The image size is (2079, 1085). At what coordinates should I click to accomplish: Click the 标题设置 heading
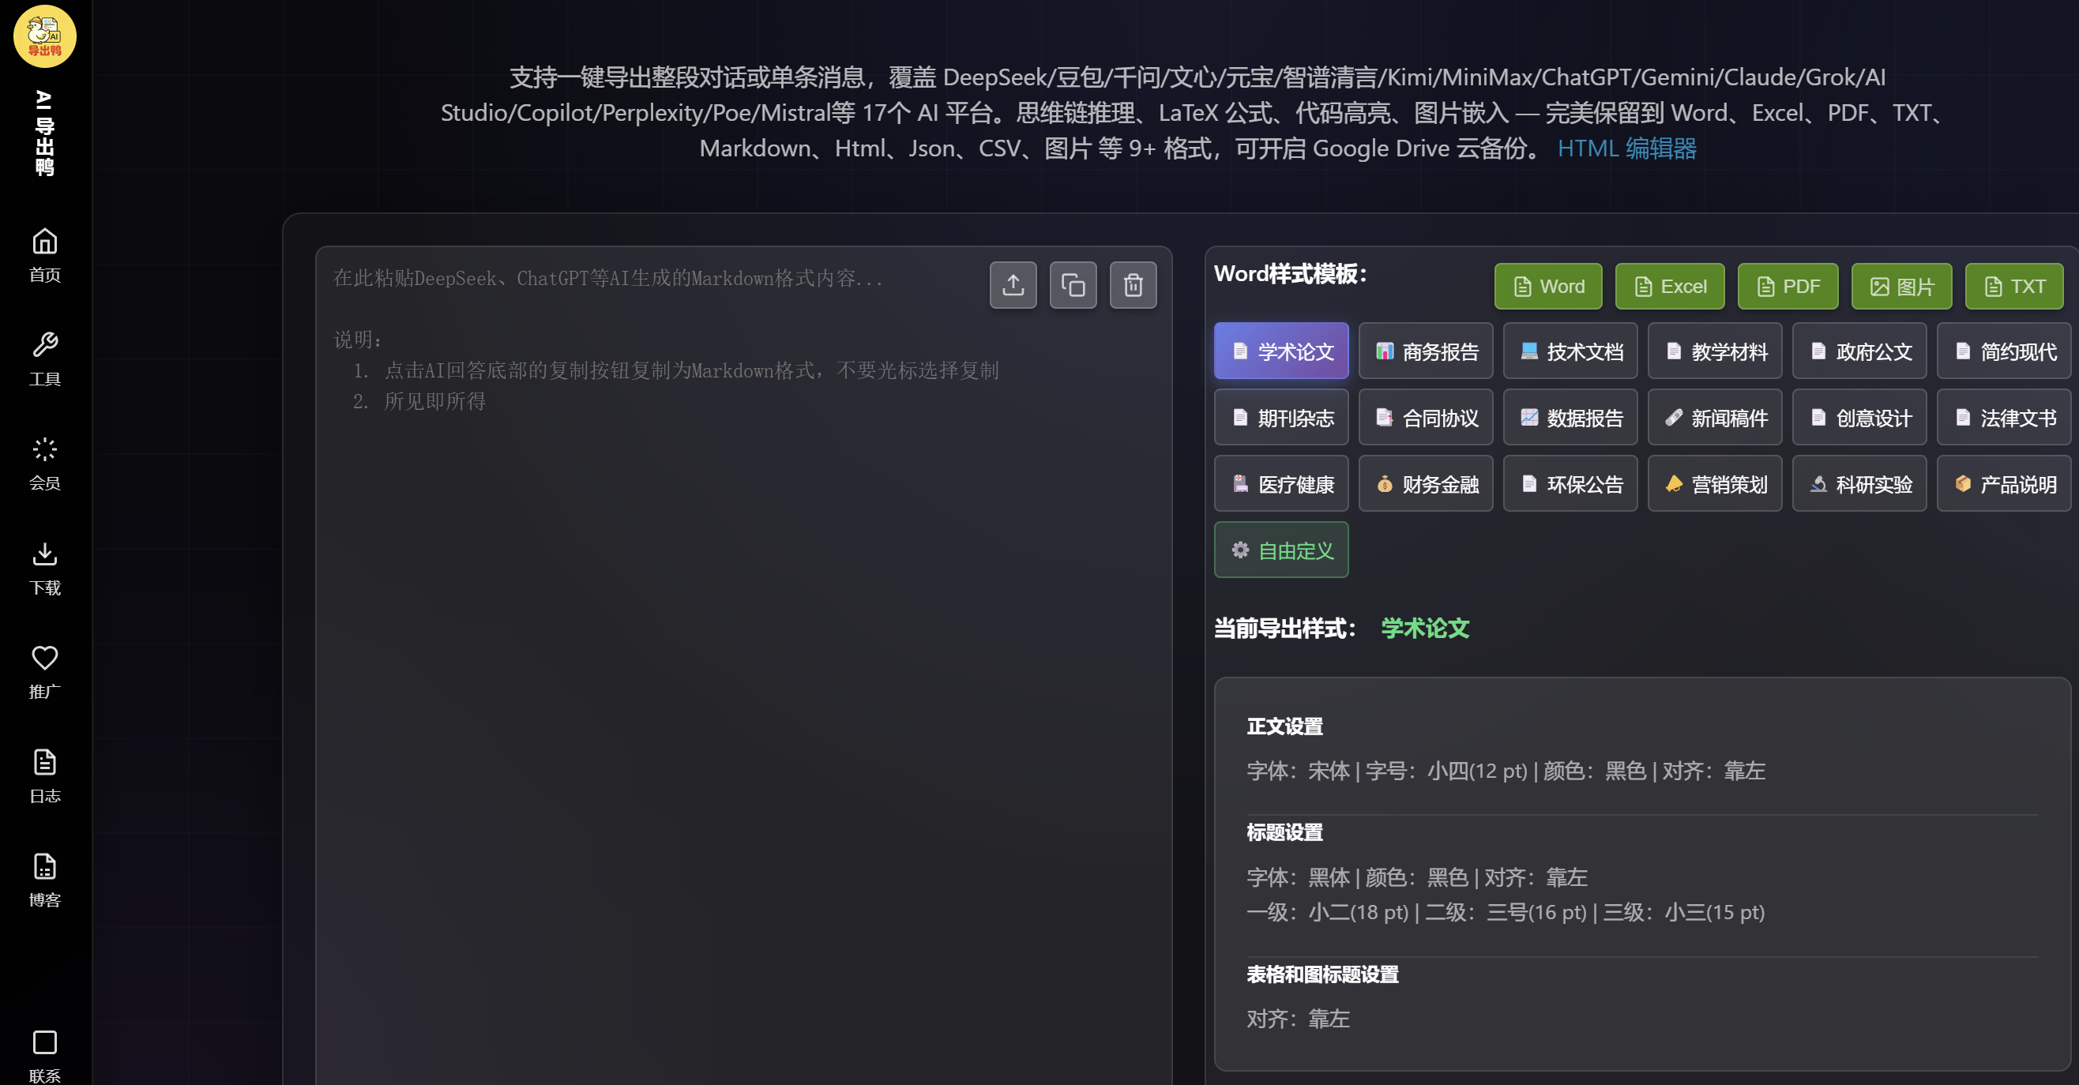[1285, 832]
